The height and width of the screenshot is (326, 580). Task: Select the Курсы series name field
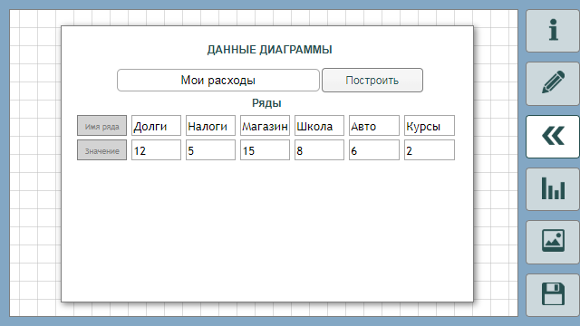[430, 126]
